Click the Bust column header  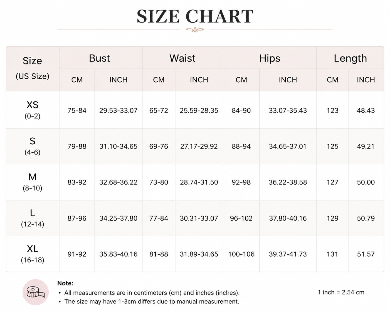point(99,58)
